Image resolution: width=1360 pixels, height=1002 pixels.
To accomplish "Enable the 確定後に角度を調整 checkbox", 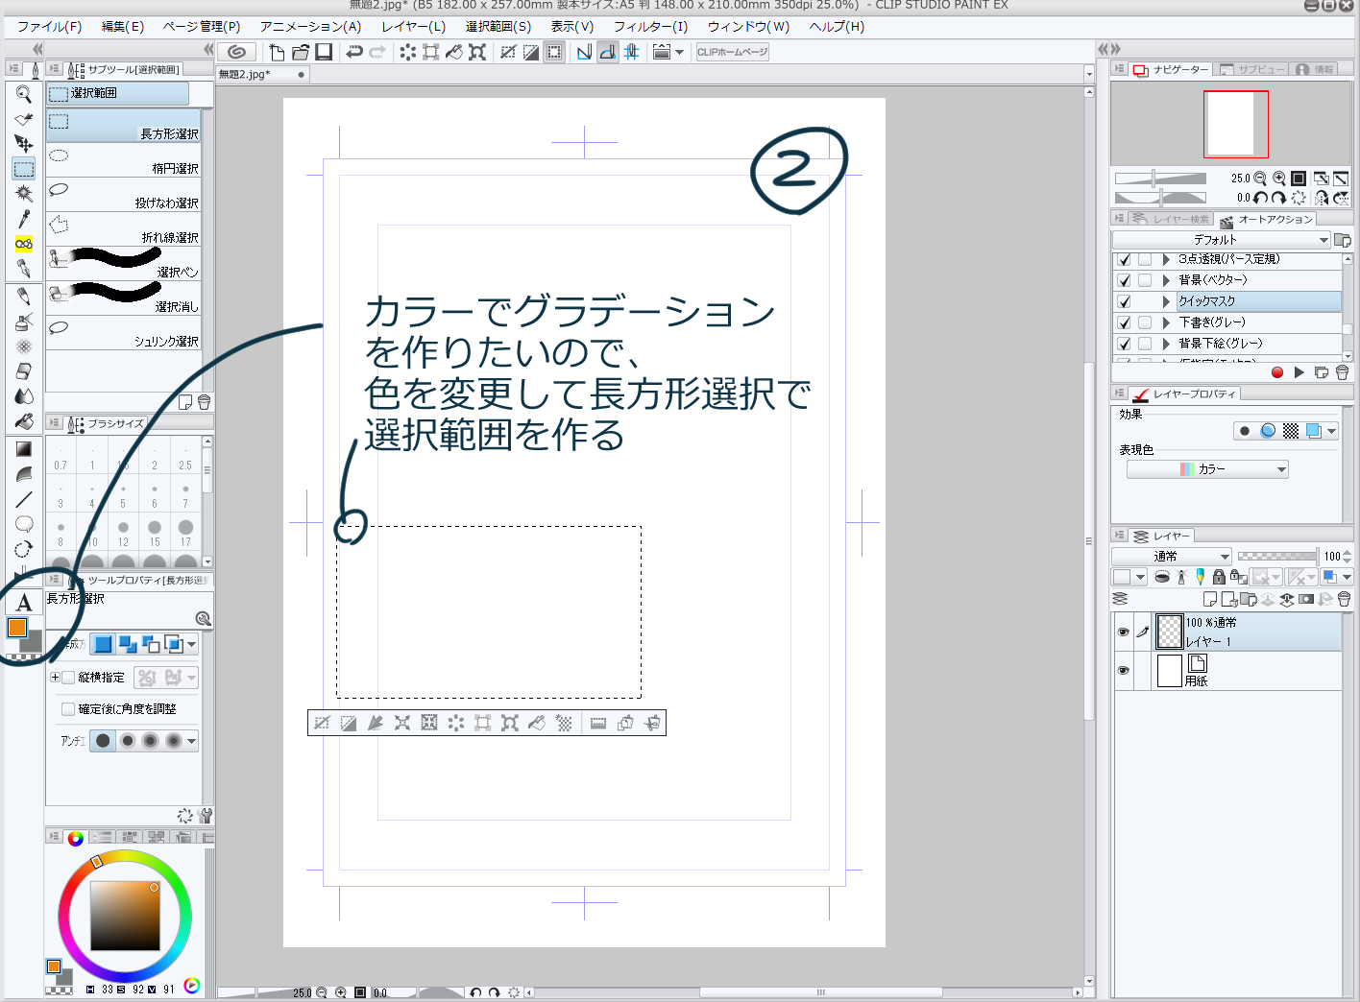I will pos(68,709).
